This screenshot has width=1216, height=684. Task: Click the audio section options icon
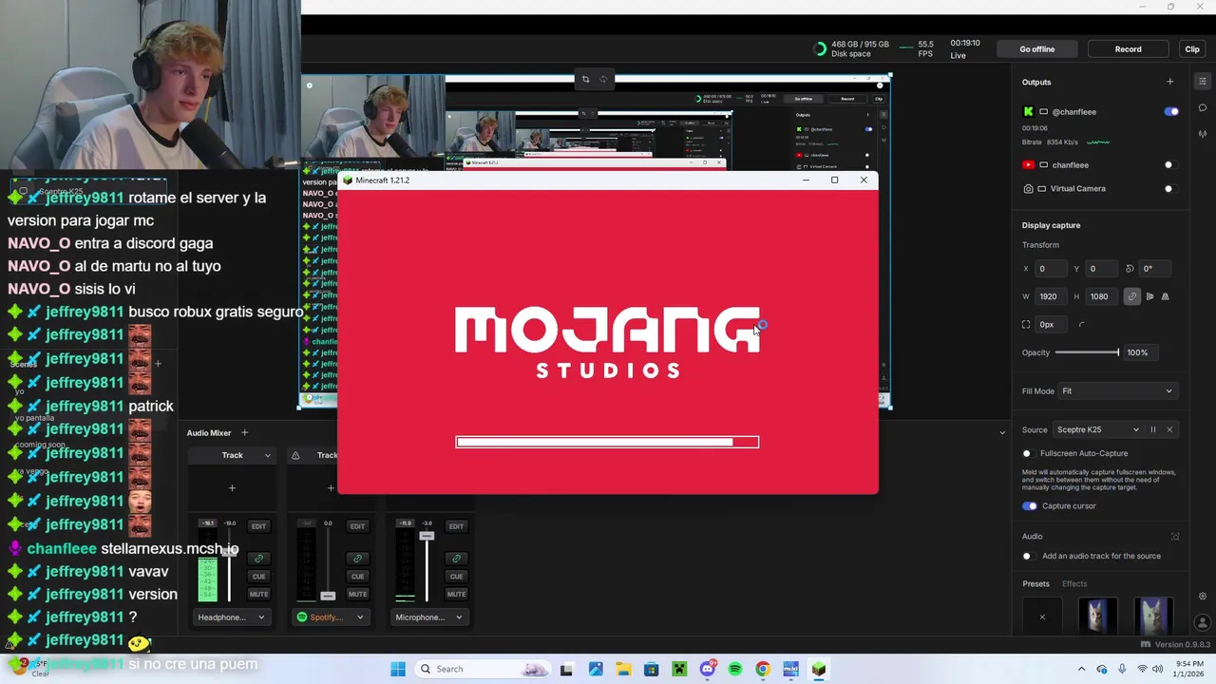(1175, 537)
